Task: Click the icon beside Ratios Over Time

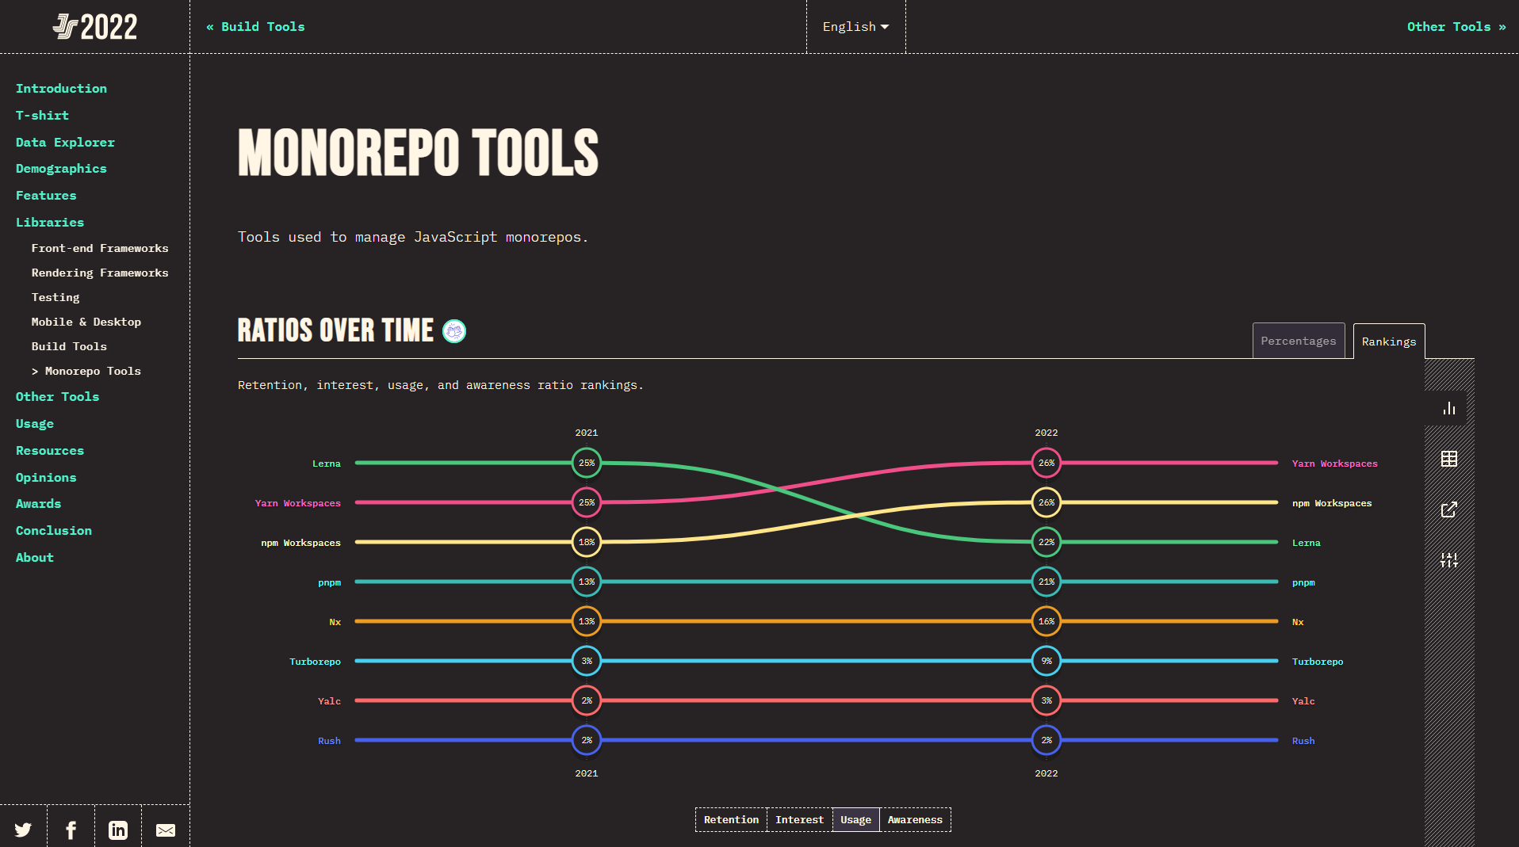Action: (454, 330)
